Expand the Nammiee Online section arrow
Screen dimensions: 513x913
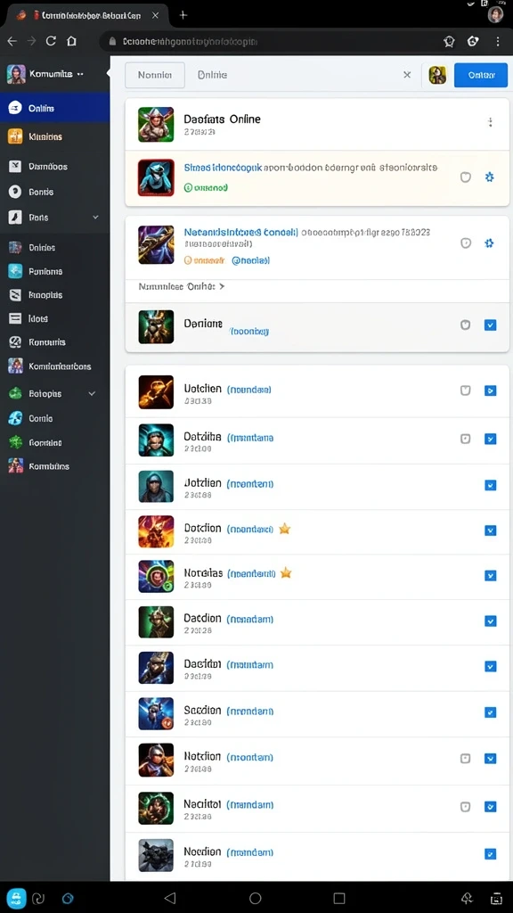tap(222, 286)
